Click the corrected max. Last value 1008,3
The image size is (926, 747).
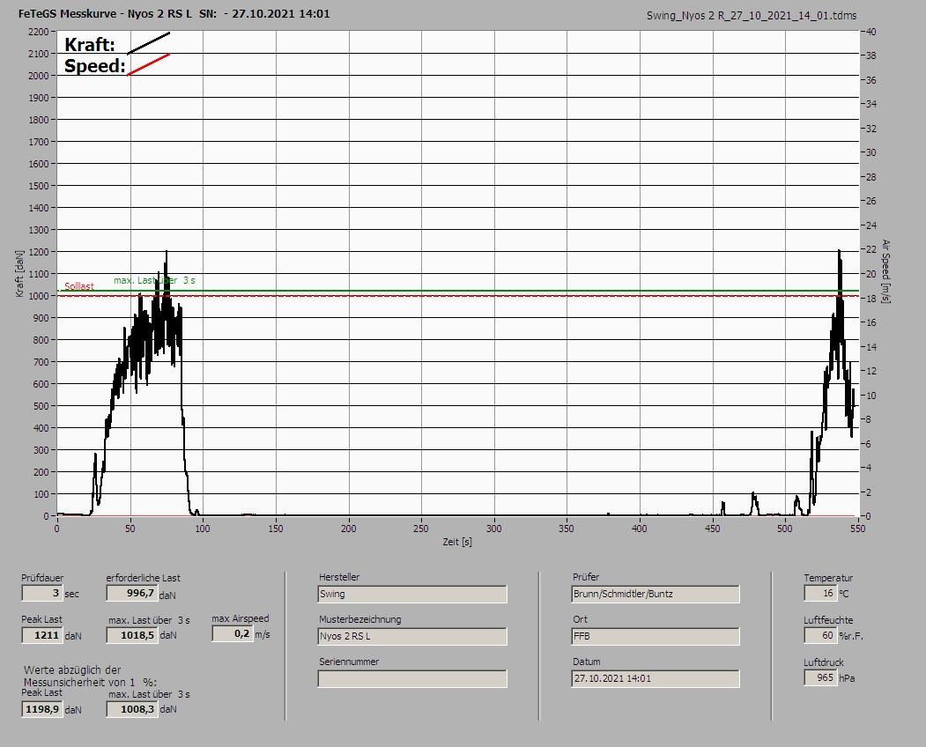[131, 709]
